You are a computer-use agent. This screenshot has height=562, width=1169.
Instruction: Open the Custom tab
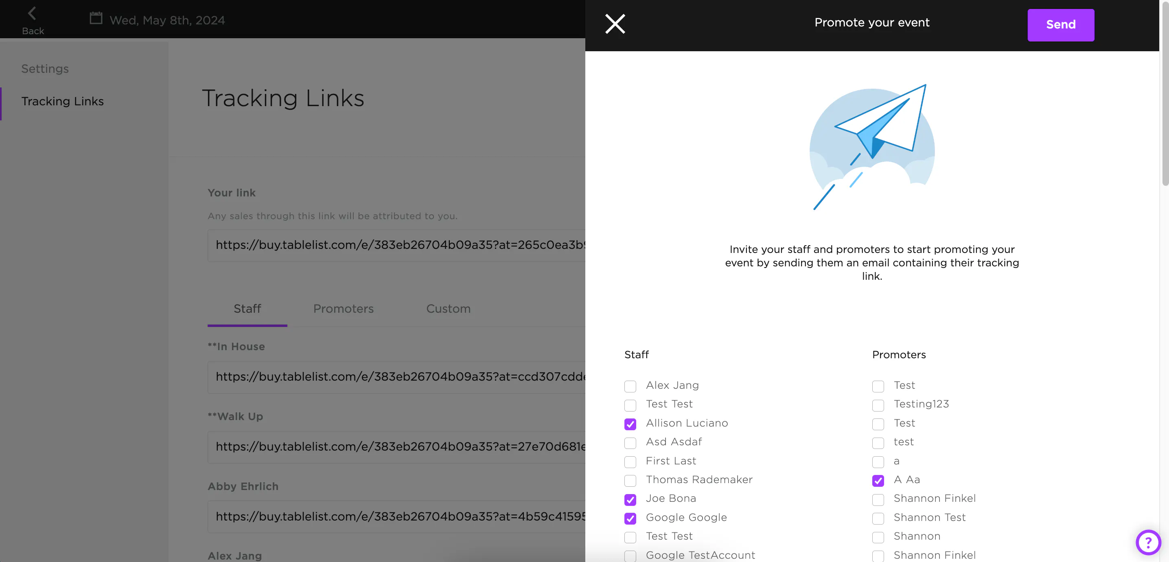click(x=448, y=309)
